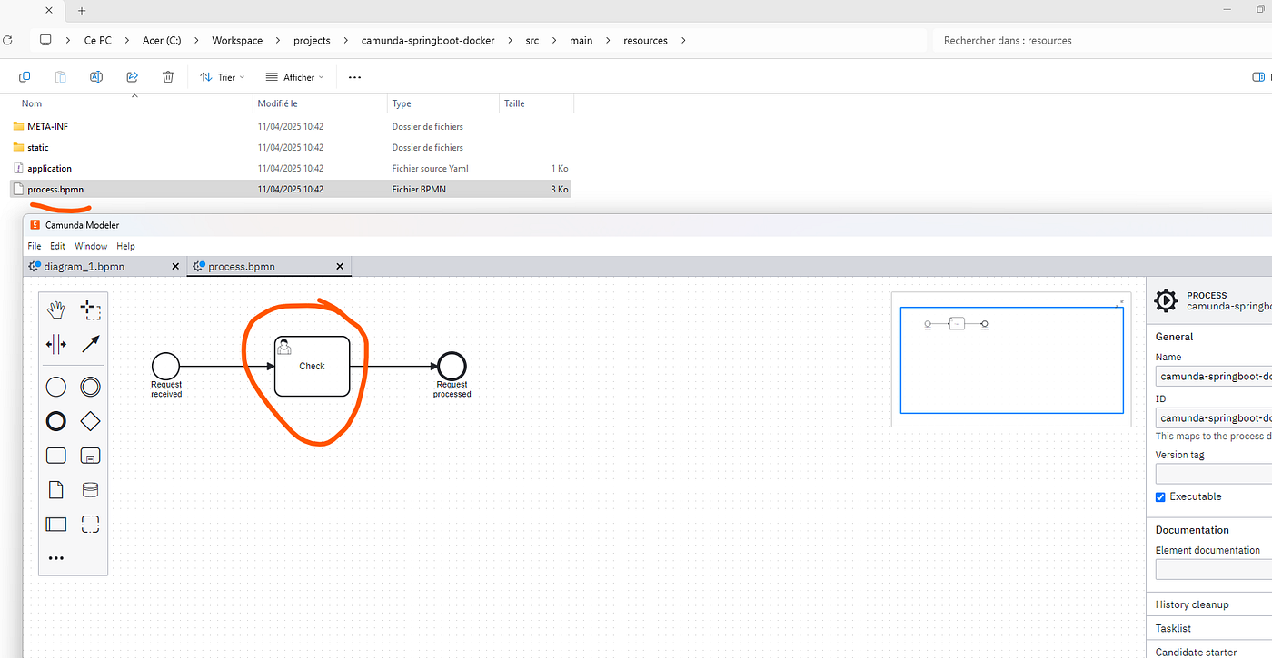Close the diagram_1.bpmn tab
This screenshot has height=658, width=1272.
coord(175,267)
